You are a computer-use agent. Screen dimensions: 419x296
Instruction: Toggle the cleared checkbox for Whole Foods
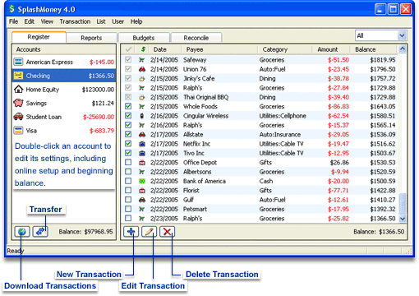pos(128,106)
